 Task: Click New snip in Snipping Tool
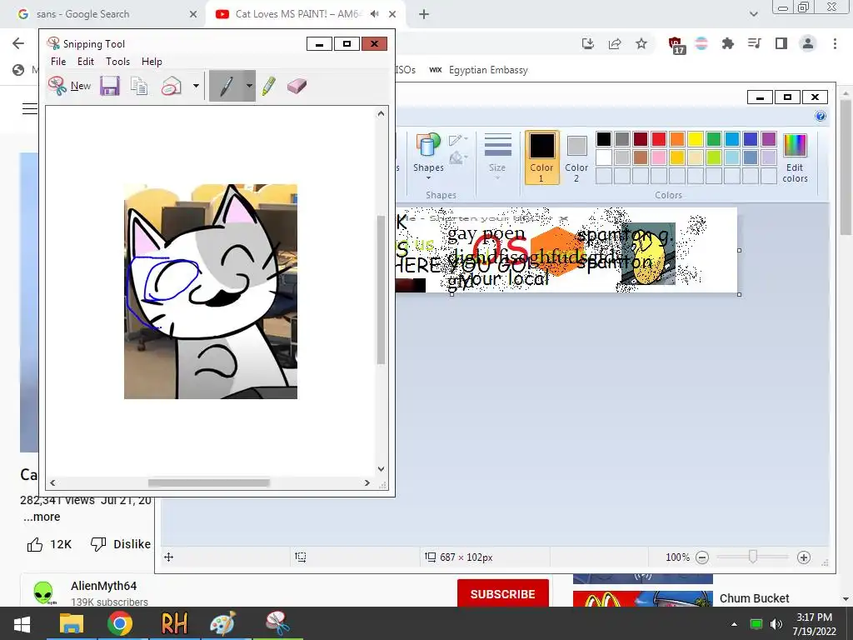pyautogui.click(x=69, y=86)
